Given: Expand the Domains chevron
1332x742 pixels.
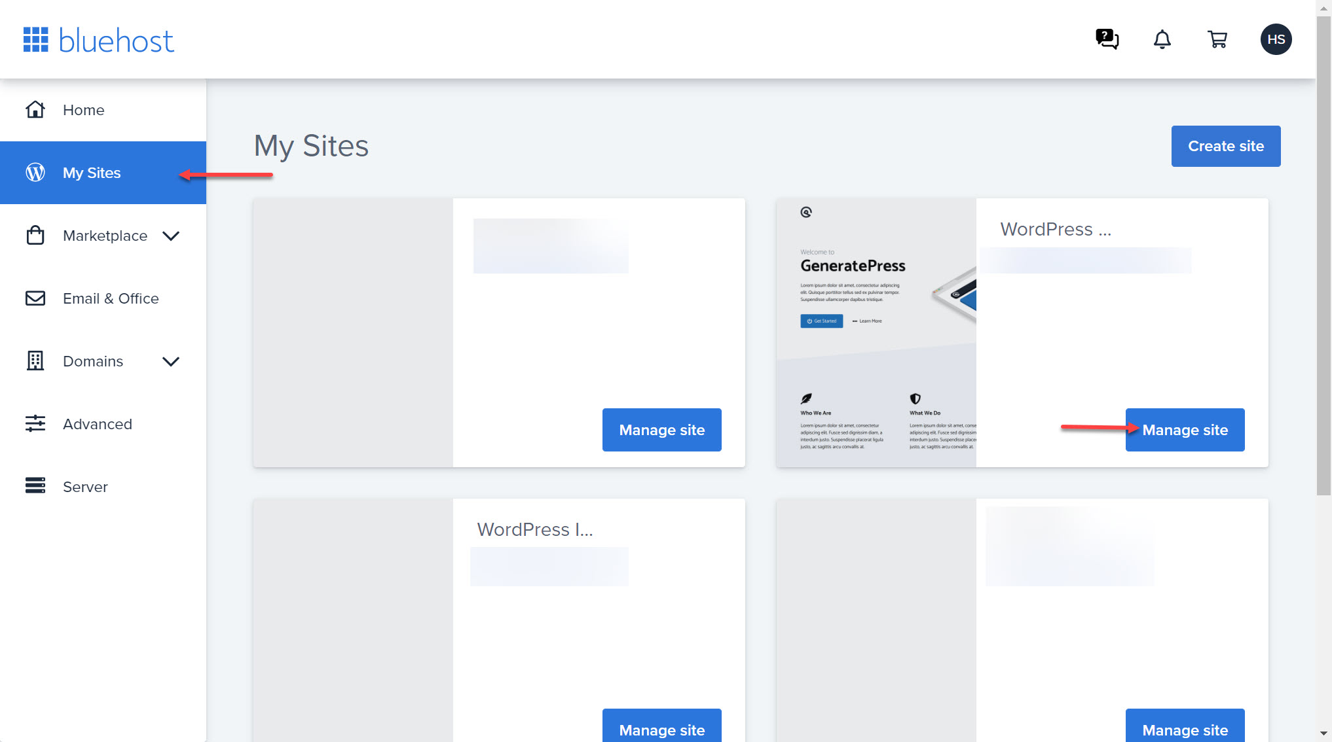Looking at the screenshot, I should (171, 361).
